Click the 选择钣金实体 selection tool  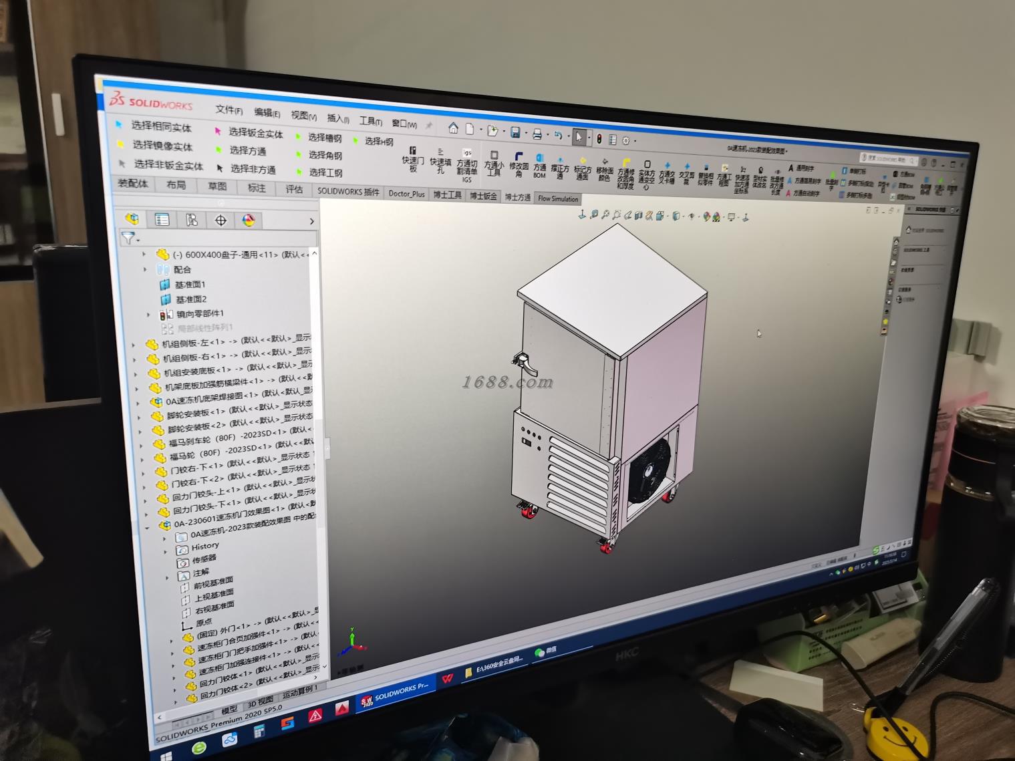click(249, 132)
